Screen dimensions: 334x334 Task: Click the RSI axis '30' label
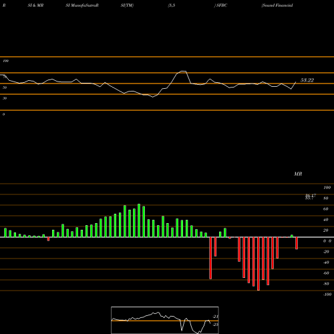(x=5, y=98)
